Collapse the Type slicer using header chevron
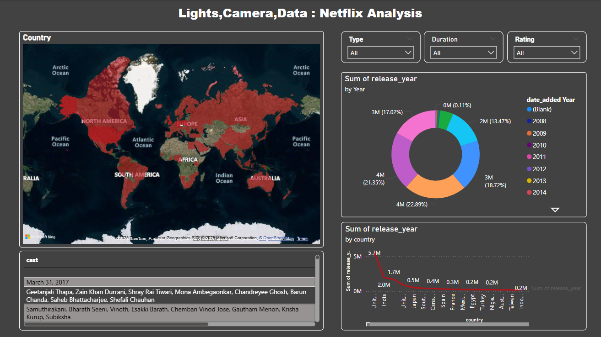The height and width of the screenshot is (337, 601). pos(410,39)
